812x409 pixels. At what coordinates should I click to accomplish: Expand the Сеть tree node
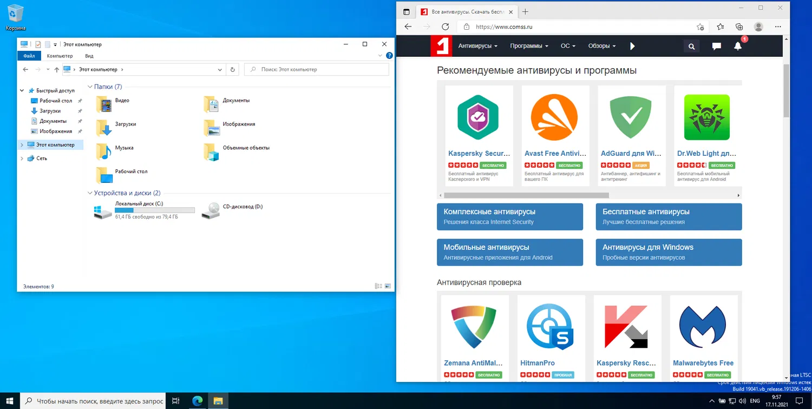coord(22,159)
